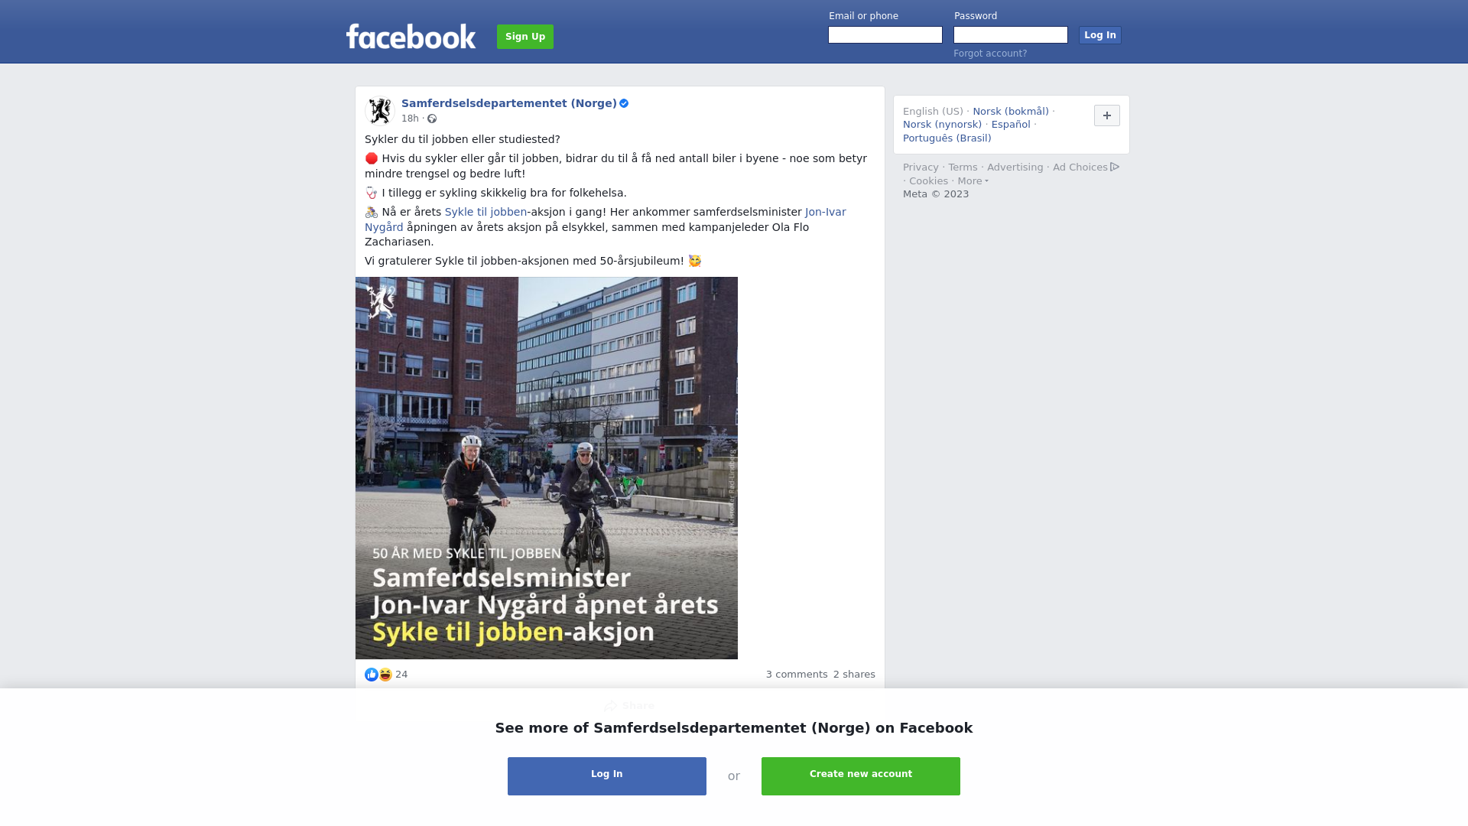Focus the Email or phone field
This screenshot has height=826, width=1468.
click(885, 35)
